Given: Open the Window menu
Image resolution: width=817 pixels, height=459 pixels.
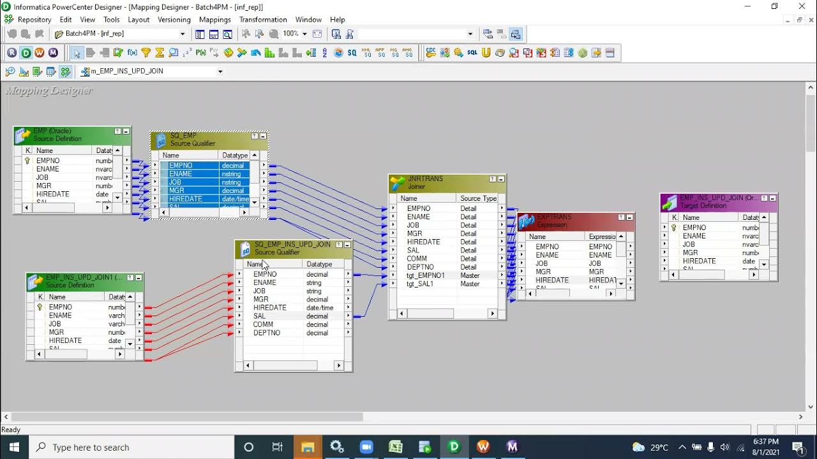Looking at the screenshot, I should [x=308, y=20].
